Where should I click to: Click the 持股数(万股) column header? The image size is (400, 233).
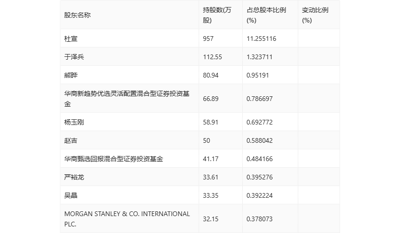[x=217, y=15]
